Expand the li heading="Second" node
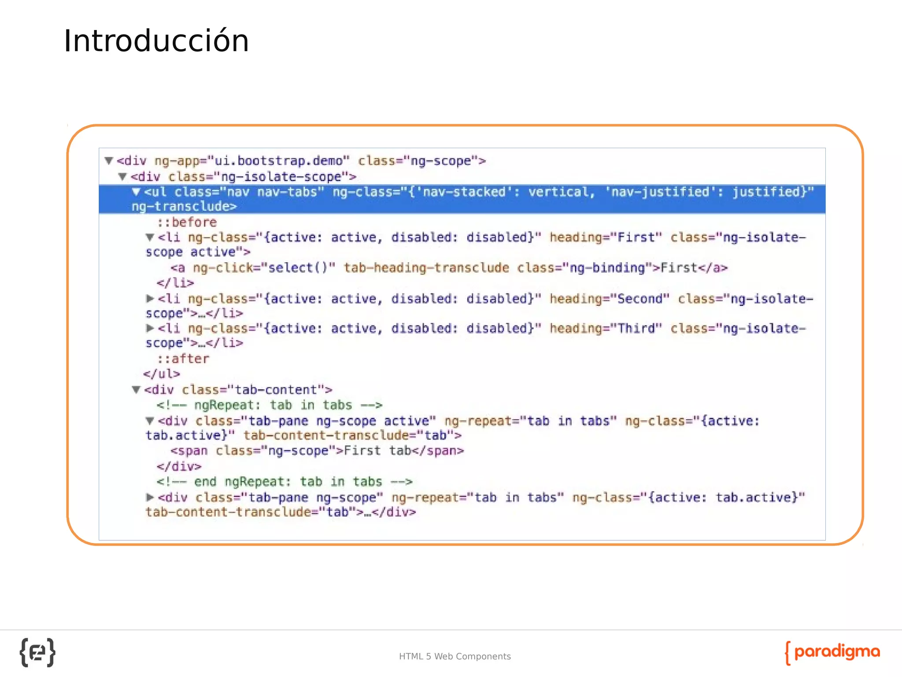The height and width of the screenshot is (677, 902). click(150, 299)
